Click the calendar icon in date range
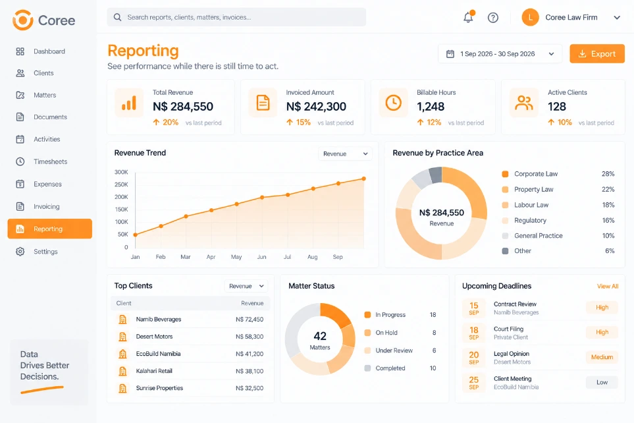This screenshot has height=423, width=634. pos(450,54)
